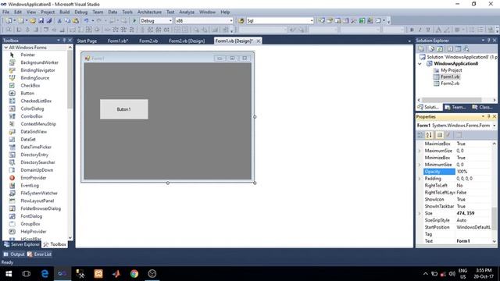Open the Build menu
The height and width of the screenshot is (281, 500).
[x=64, y=12]
